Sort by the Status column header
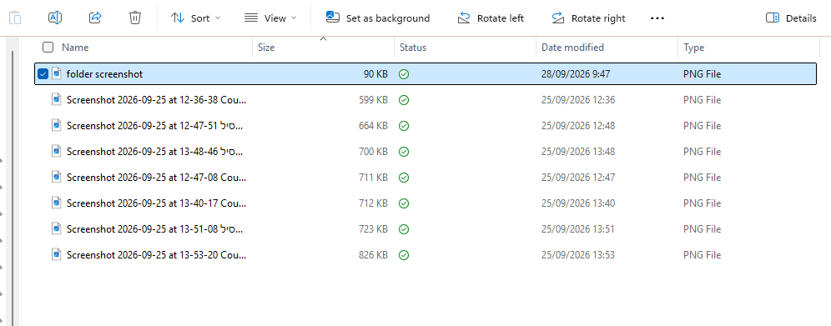The image size is (831, 326). pyautogui.click(x=413, y=47)
